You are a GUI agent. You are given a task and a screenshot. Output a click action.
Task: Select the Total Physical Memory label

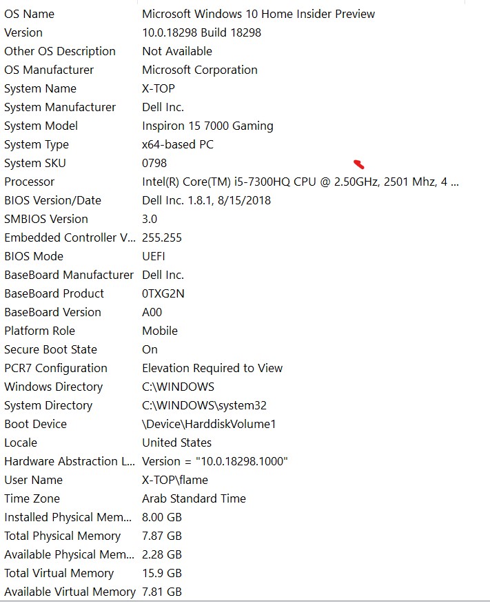point(63,536)
